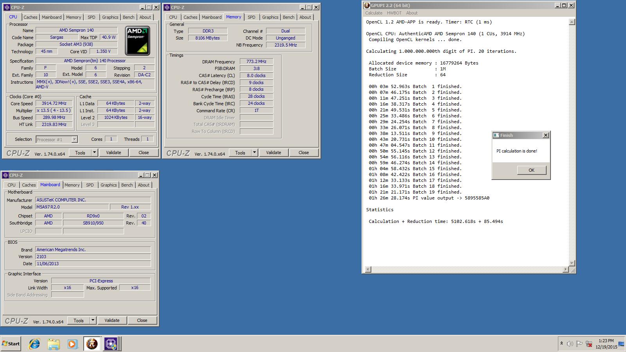Click the AMD Sempron processor logo
Image resolution: width=626 pixels, height=352 pixels.
click(x=138, y=41)
